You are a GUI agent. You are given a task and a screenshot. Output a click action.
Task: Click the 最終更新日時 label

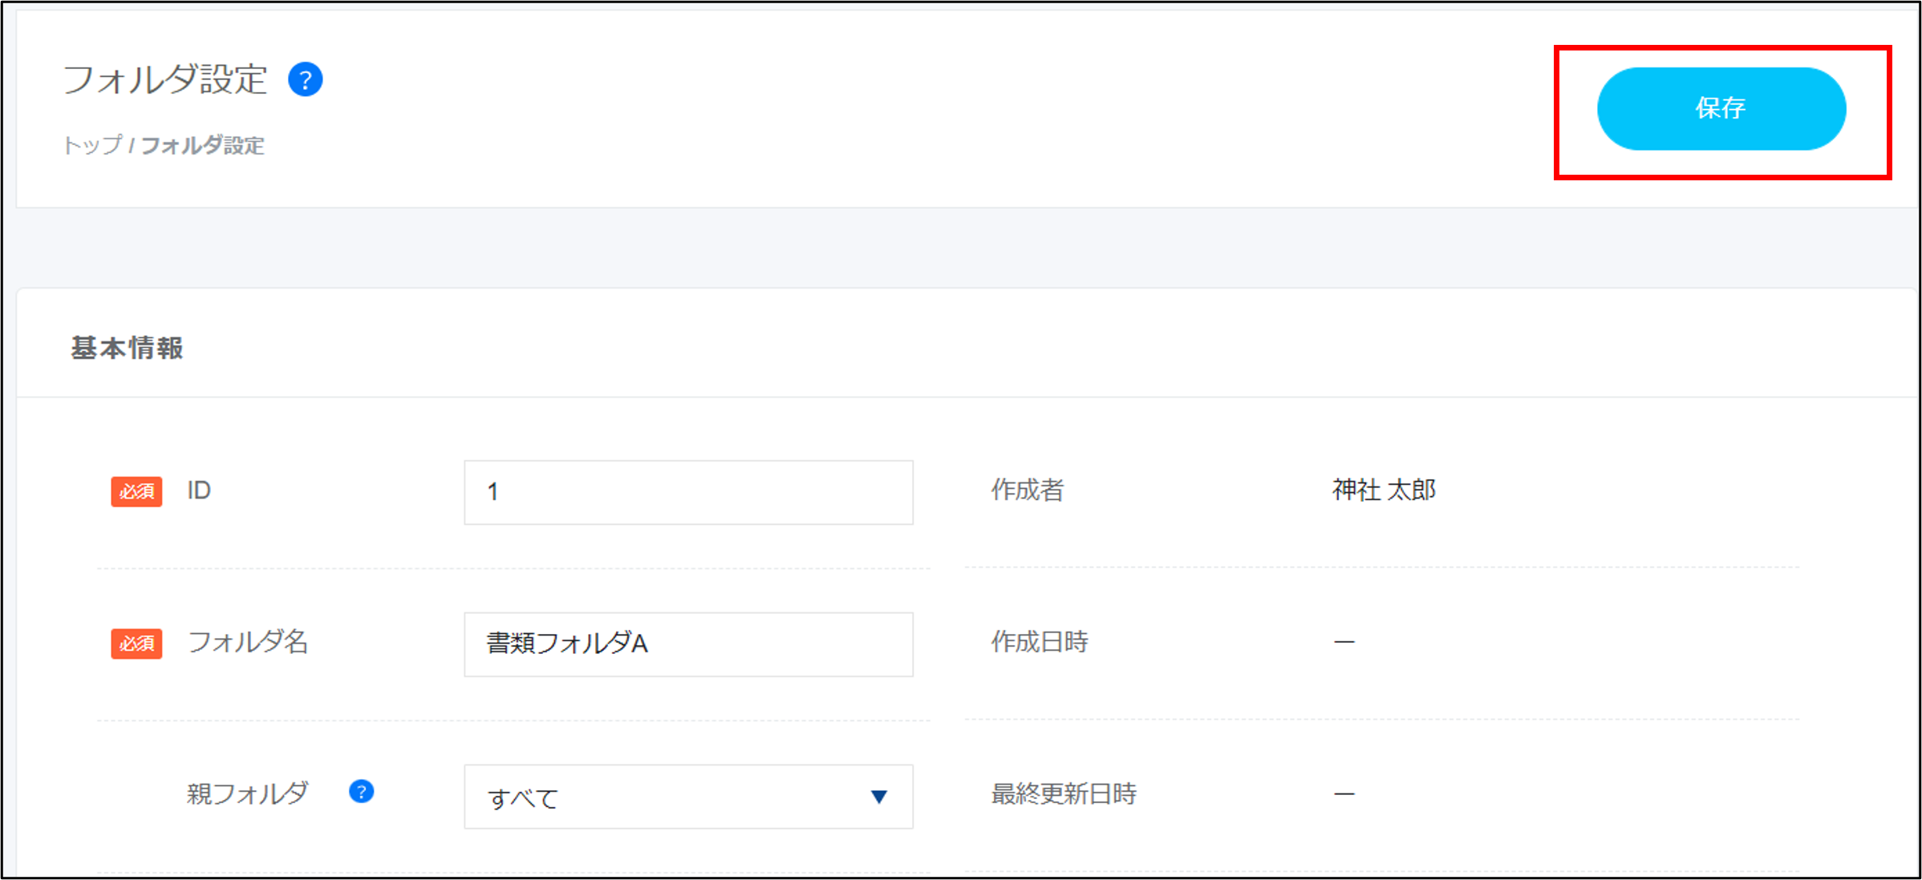[x=1063, y=794]
